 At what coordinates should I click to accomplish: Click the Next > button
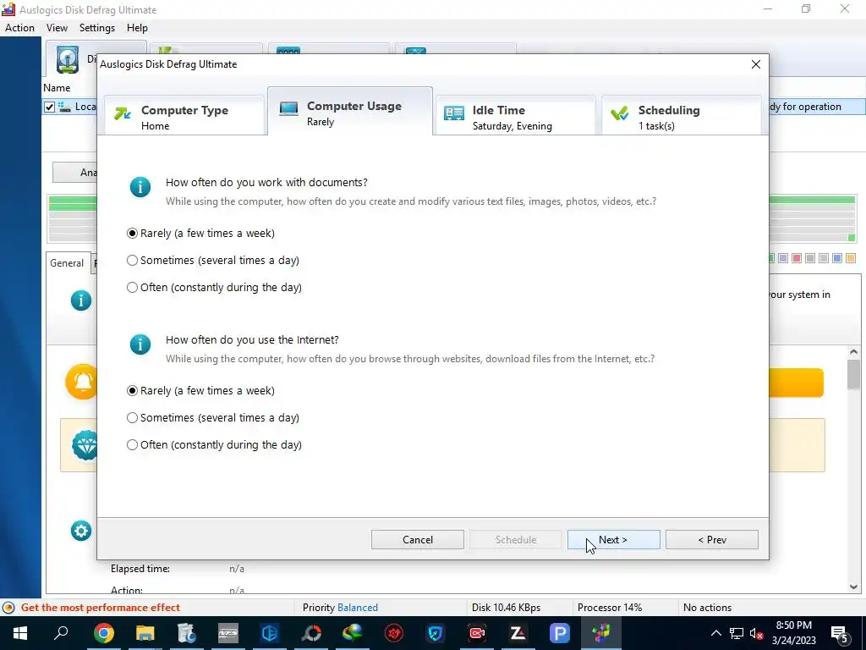[614, 539]
